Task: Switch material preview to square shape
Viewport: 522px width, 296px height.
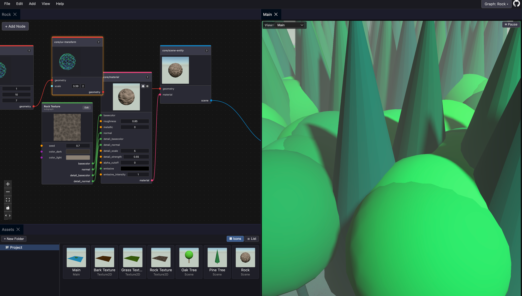Action: 147,86
